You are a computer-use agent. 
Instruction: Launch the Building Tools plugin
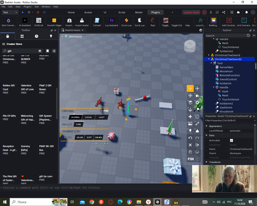[213, 22]
